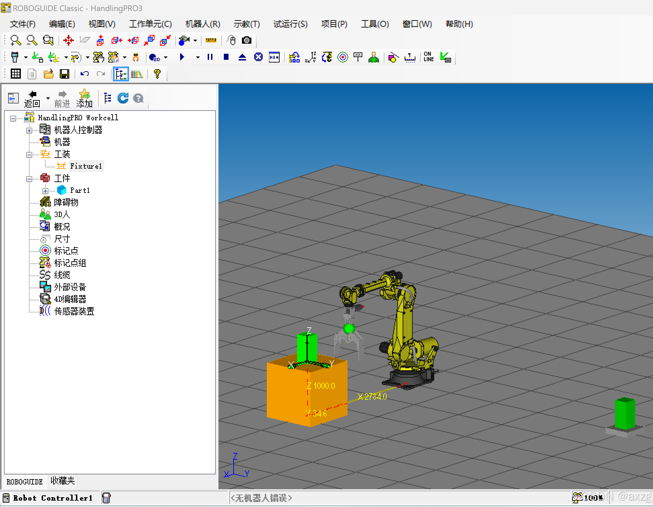Take a snapshot with the camera icon

click(x=247, y=41)
